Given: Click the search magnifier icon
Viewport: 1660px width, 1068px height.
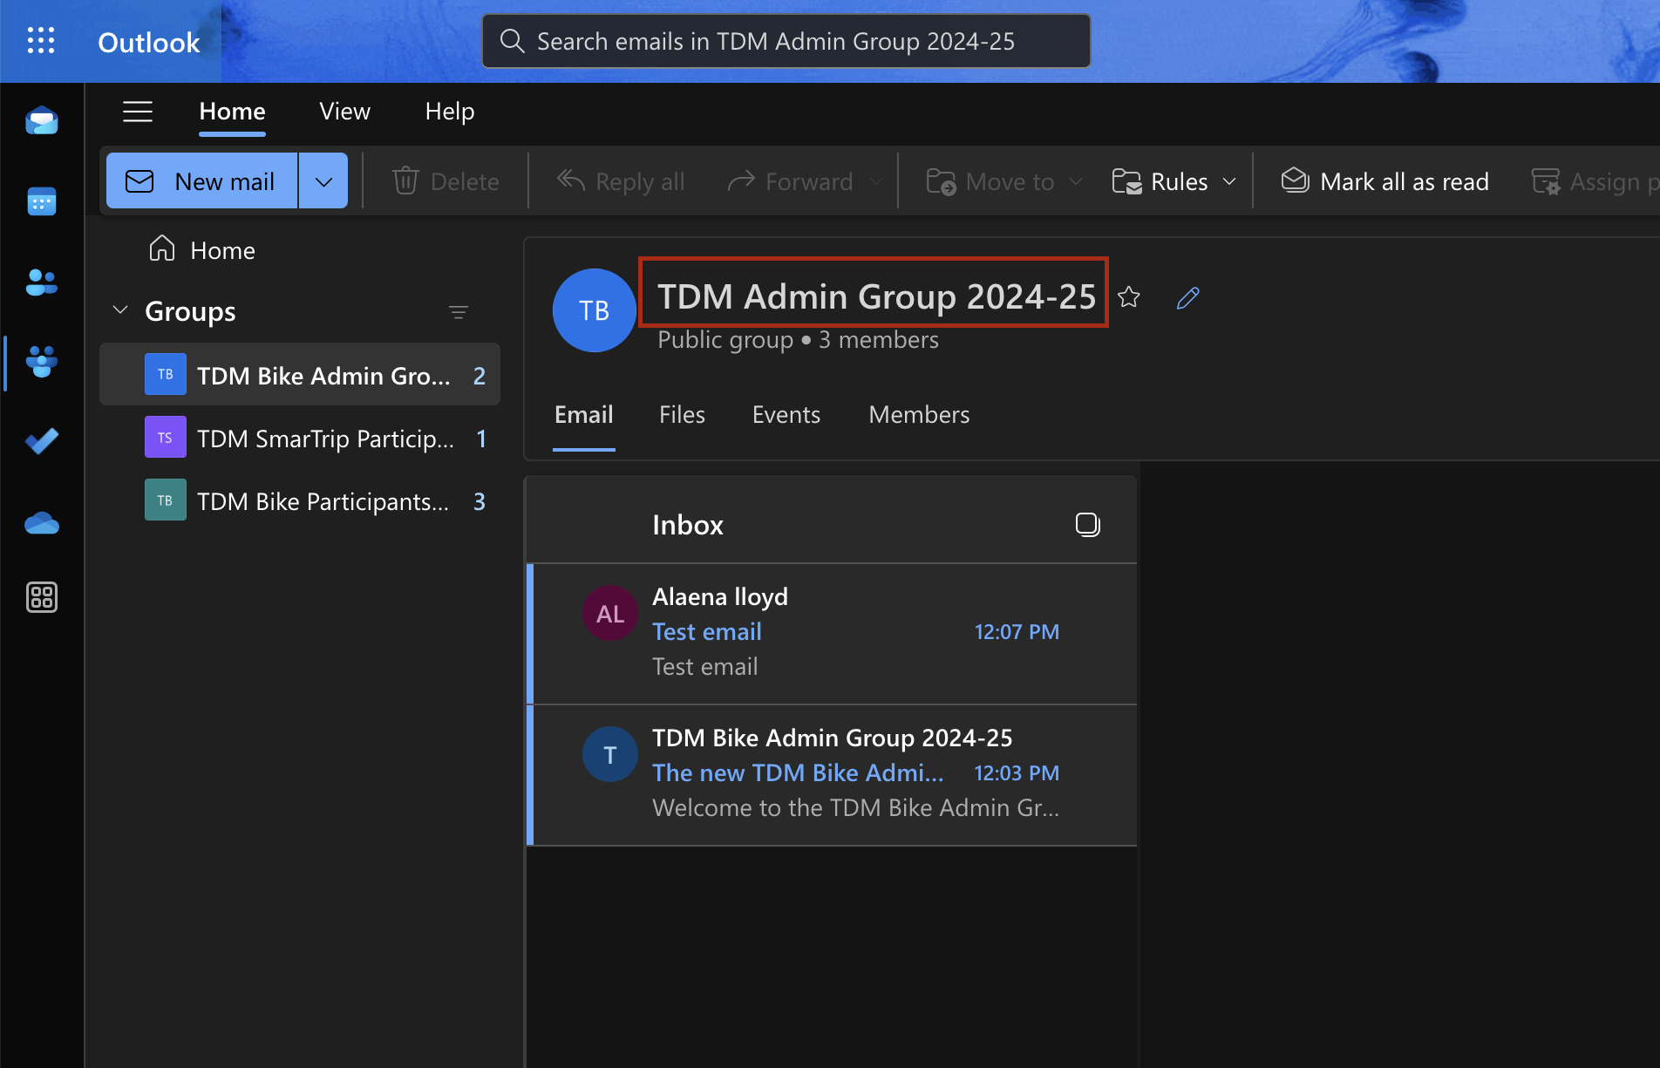Looking at the screenshot, I should (512, 41).
